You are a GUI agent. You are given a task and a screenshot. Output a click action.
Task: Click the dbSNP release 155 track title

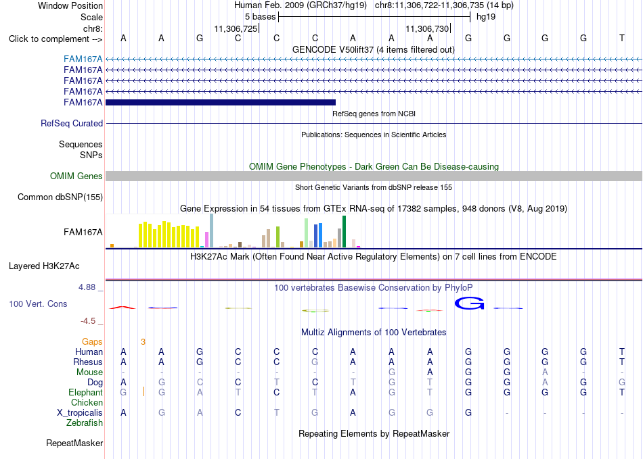(x=374, y=187)
